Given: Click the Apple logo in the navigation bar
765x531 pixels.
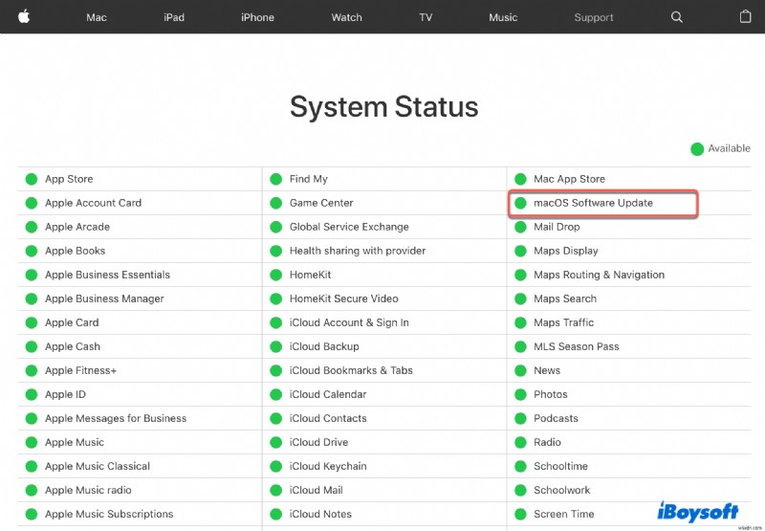Looking at the screenshot, I should pos(24,16).
